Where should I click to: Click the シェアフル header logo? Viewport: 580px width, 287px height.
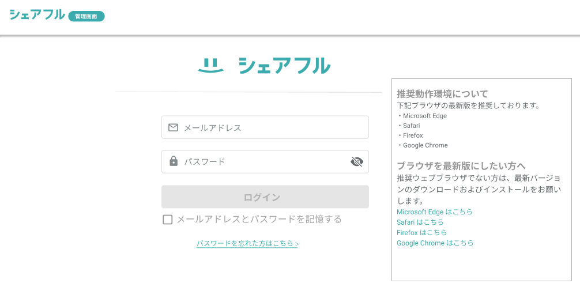pos(37,15)
